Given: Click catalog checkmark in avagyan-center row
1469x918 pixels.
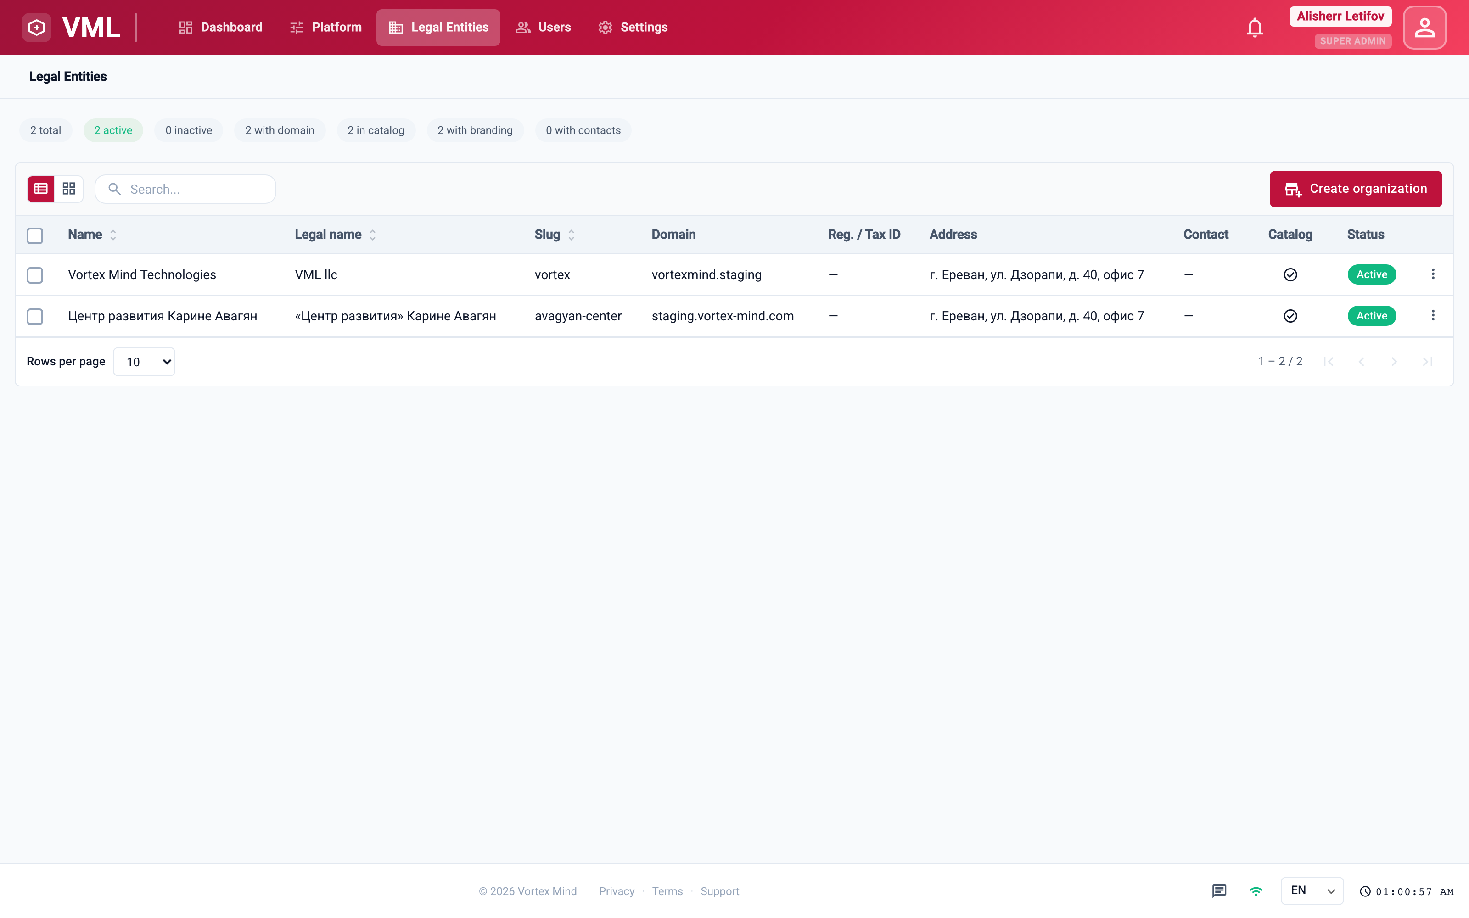Looking at the screenshot, I should (x=1290, y=316).
